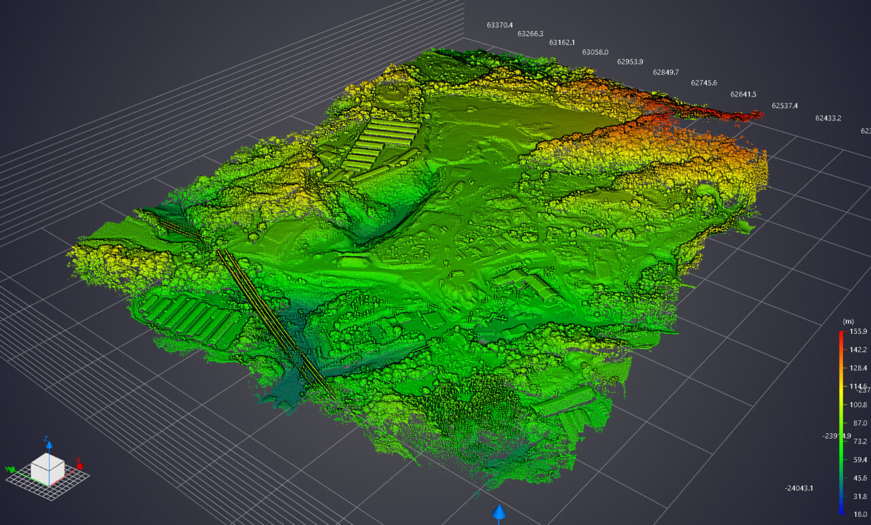This screenshot has height=525, width=871.
Task: Click the 18.0 minimum elevation label
Action: tap(860, 515)
